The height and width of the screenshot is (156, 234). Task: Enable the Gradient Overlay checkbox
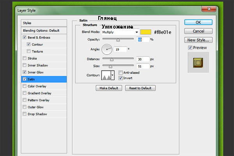point(25,93)
